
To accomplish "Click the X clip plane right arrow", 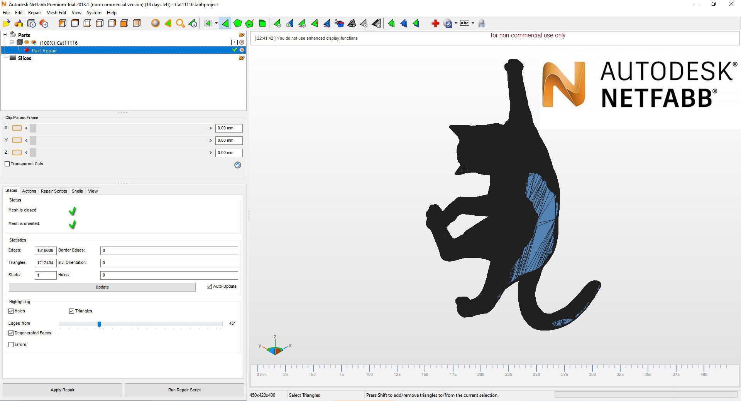I will (x=211, y=128).
